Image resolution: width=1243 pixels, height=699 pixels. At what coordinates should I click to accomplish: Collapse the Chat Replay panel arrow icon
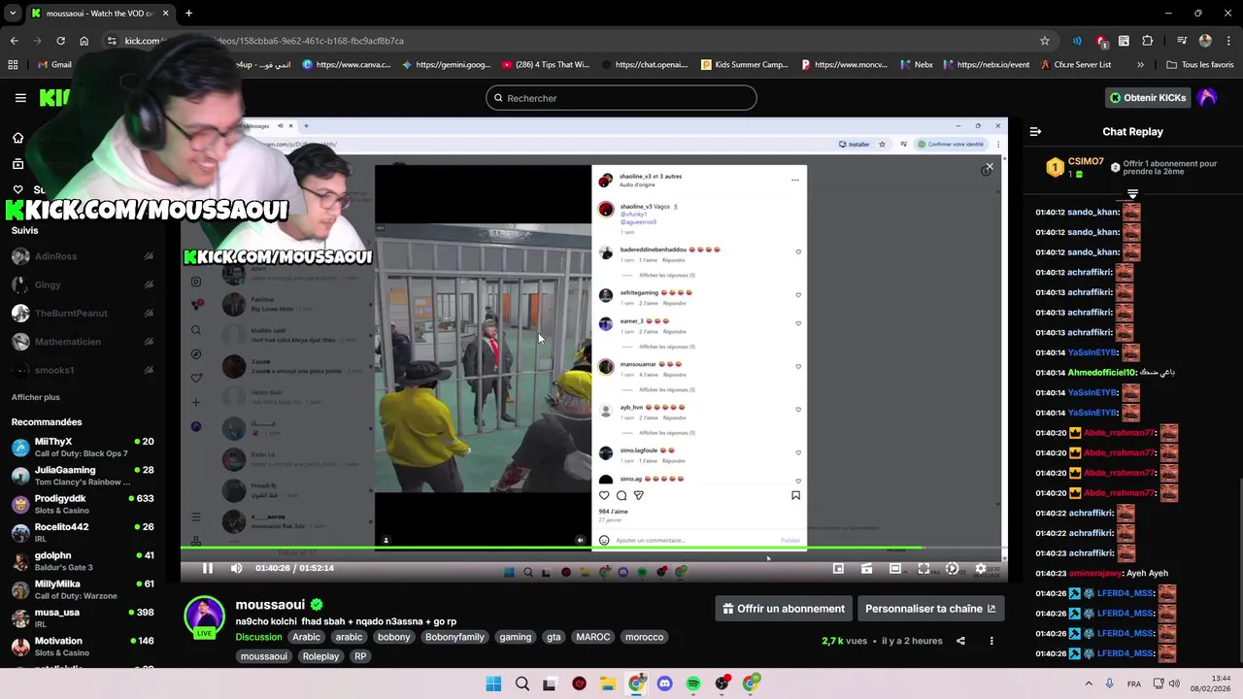click(x=1035, y=132)
